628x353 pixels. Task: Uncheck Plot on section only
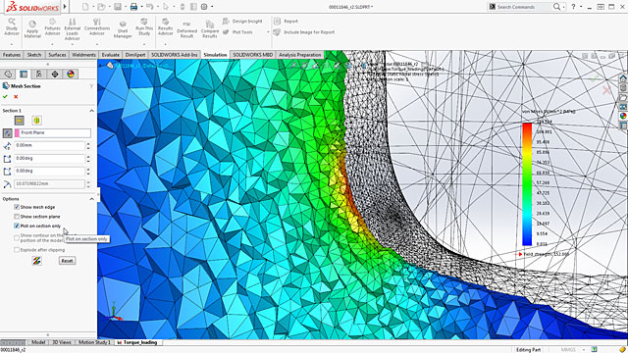click(17, 226)
